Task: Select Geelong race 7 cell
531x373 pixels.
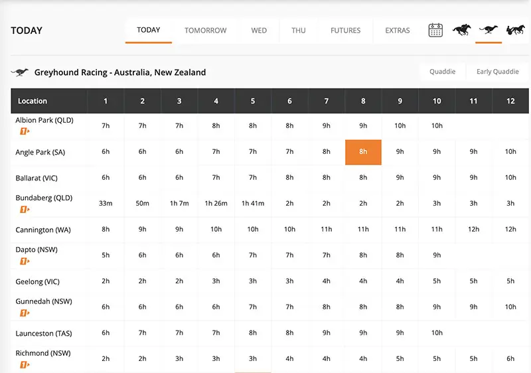Action: pyautogui.click(x=326, y=281)
